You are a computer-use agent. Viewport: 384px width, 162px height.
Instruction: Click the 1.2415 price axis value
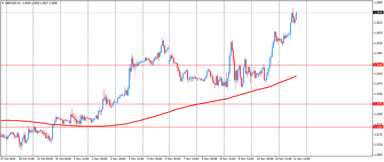378,74
